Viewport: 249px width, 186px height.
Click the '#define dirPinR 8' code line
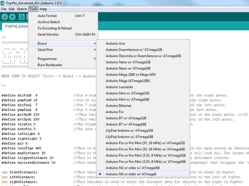pyautogui.click(x=19, y=95)
